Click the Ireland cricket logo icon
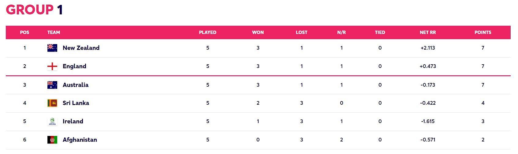This screenshot has height=154, width=518. (x=52, y=121)
